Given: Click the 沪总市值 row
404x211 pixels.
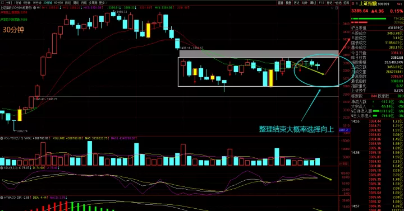Looking at the screenshot, I should click(x=377, y=28).
